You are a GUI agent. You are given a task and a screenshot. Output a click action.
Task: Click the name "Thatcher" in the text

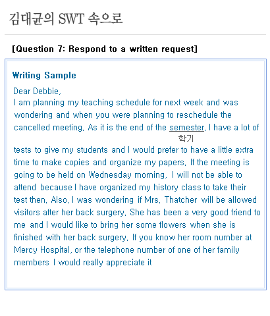tap(181, 200)
